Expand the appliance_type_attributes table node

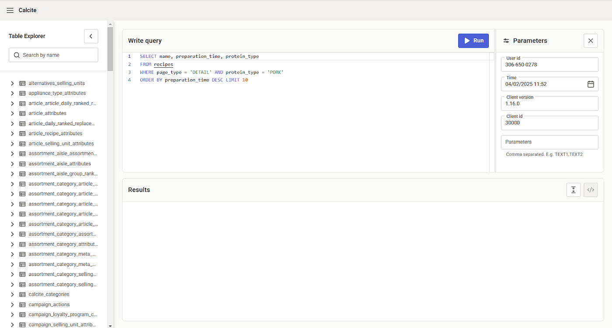tap(13, 94)
